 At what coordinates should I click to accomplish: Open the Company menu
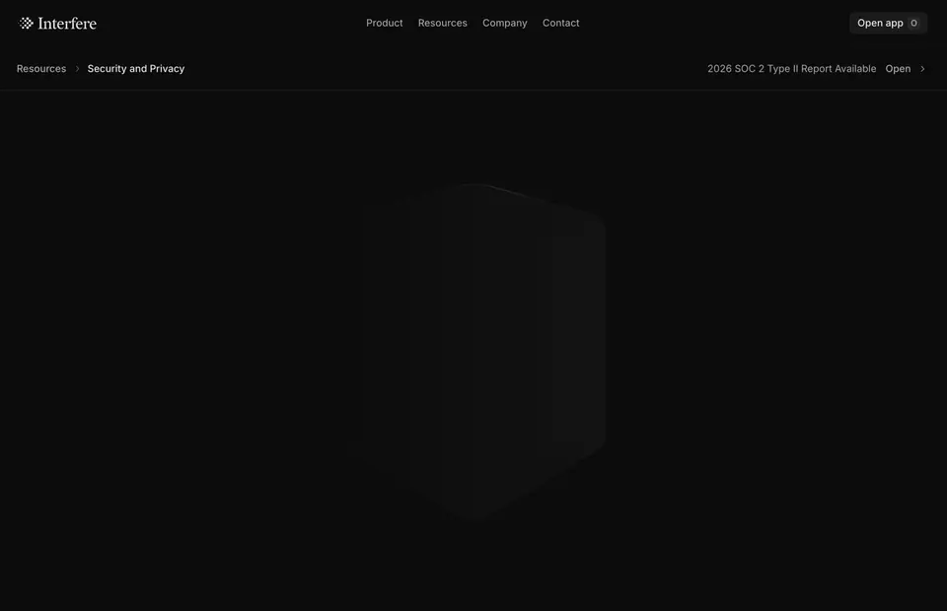(x=504, y=23)
